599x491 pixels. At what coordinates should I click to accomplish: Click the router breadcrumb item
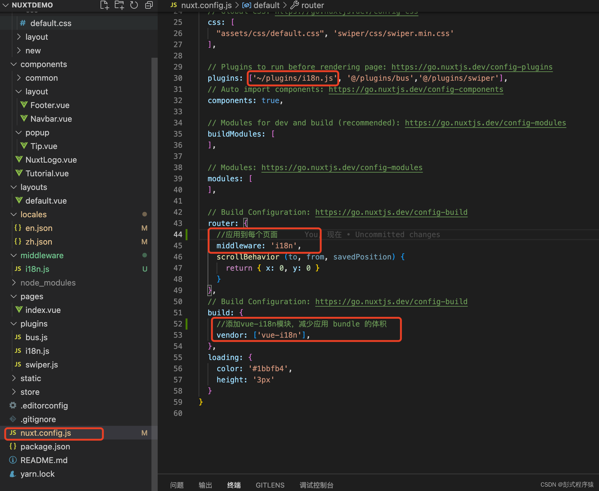(312, 5)
